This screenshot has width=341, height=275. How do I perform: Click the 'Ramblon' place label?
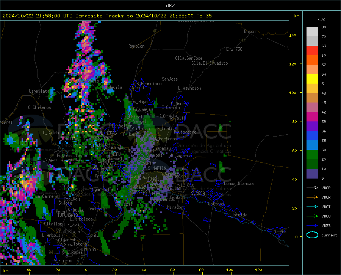click(x=136, y=46)
